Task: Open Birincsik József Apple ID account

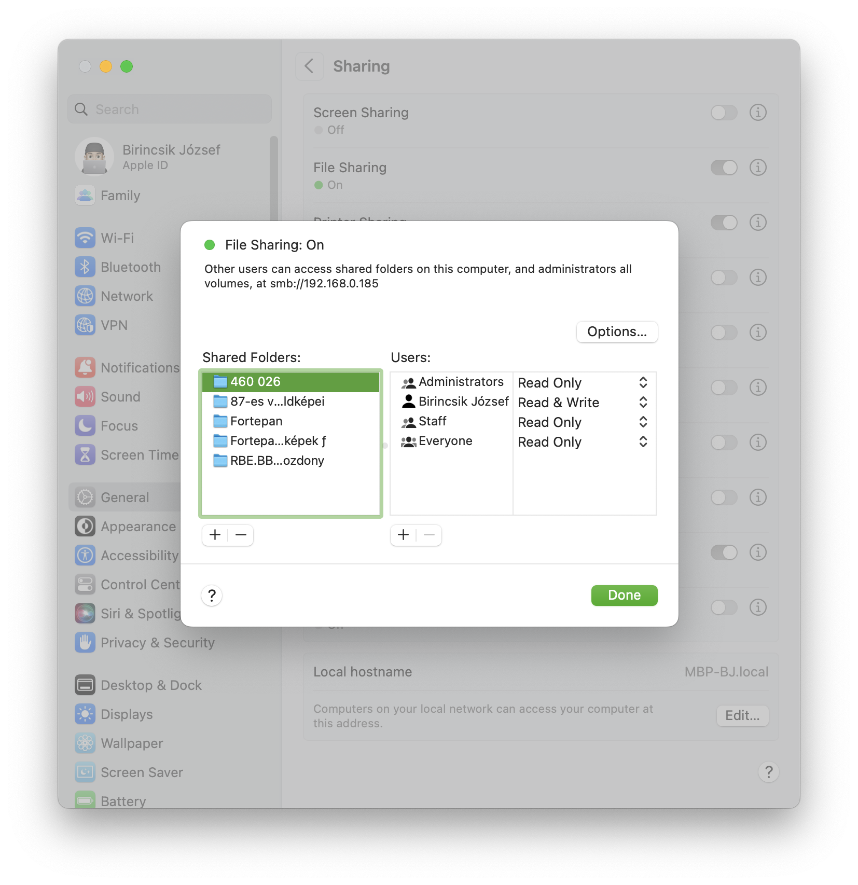Action: pos(148,157)
